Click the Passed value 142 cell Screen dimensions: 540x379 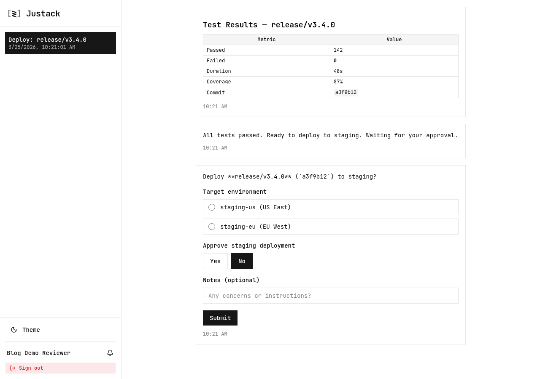point(394,50)
